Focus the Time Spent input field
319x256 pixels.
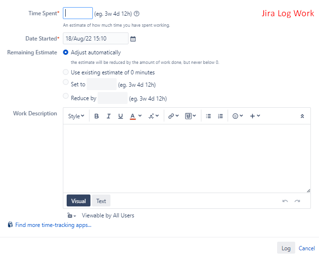[x=78, y=13]
